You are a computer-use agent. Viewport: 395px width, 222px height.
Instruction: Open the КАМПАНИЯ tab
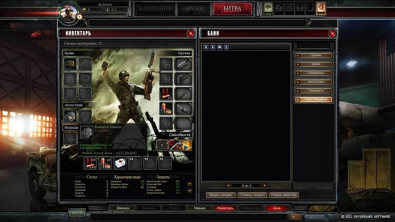click(155, 9)
